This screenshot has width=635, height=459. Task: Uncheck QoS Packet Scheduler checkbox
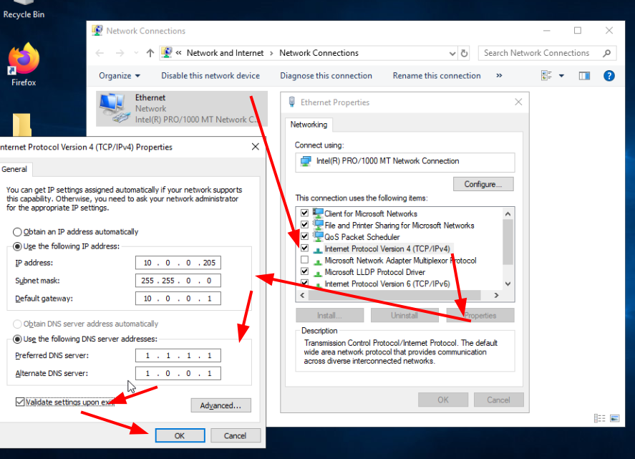point(304,236)
